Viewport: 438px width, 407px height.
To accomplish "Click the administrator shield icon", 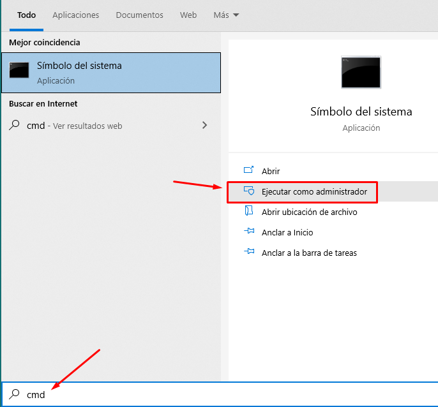I will 249,191.
